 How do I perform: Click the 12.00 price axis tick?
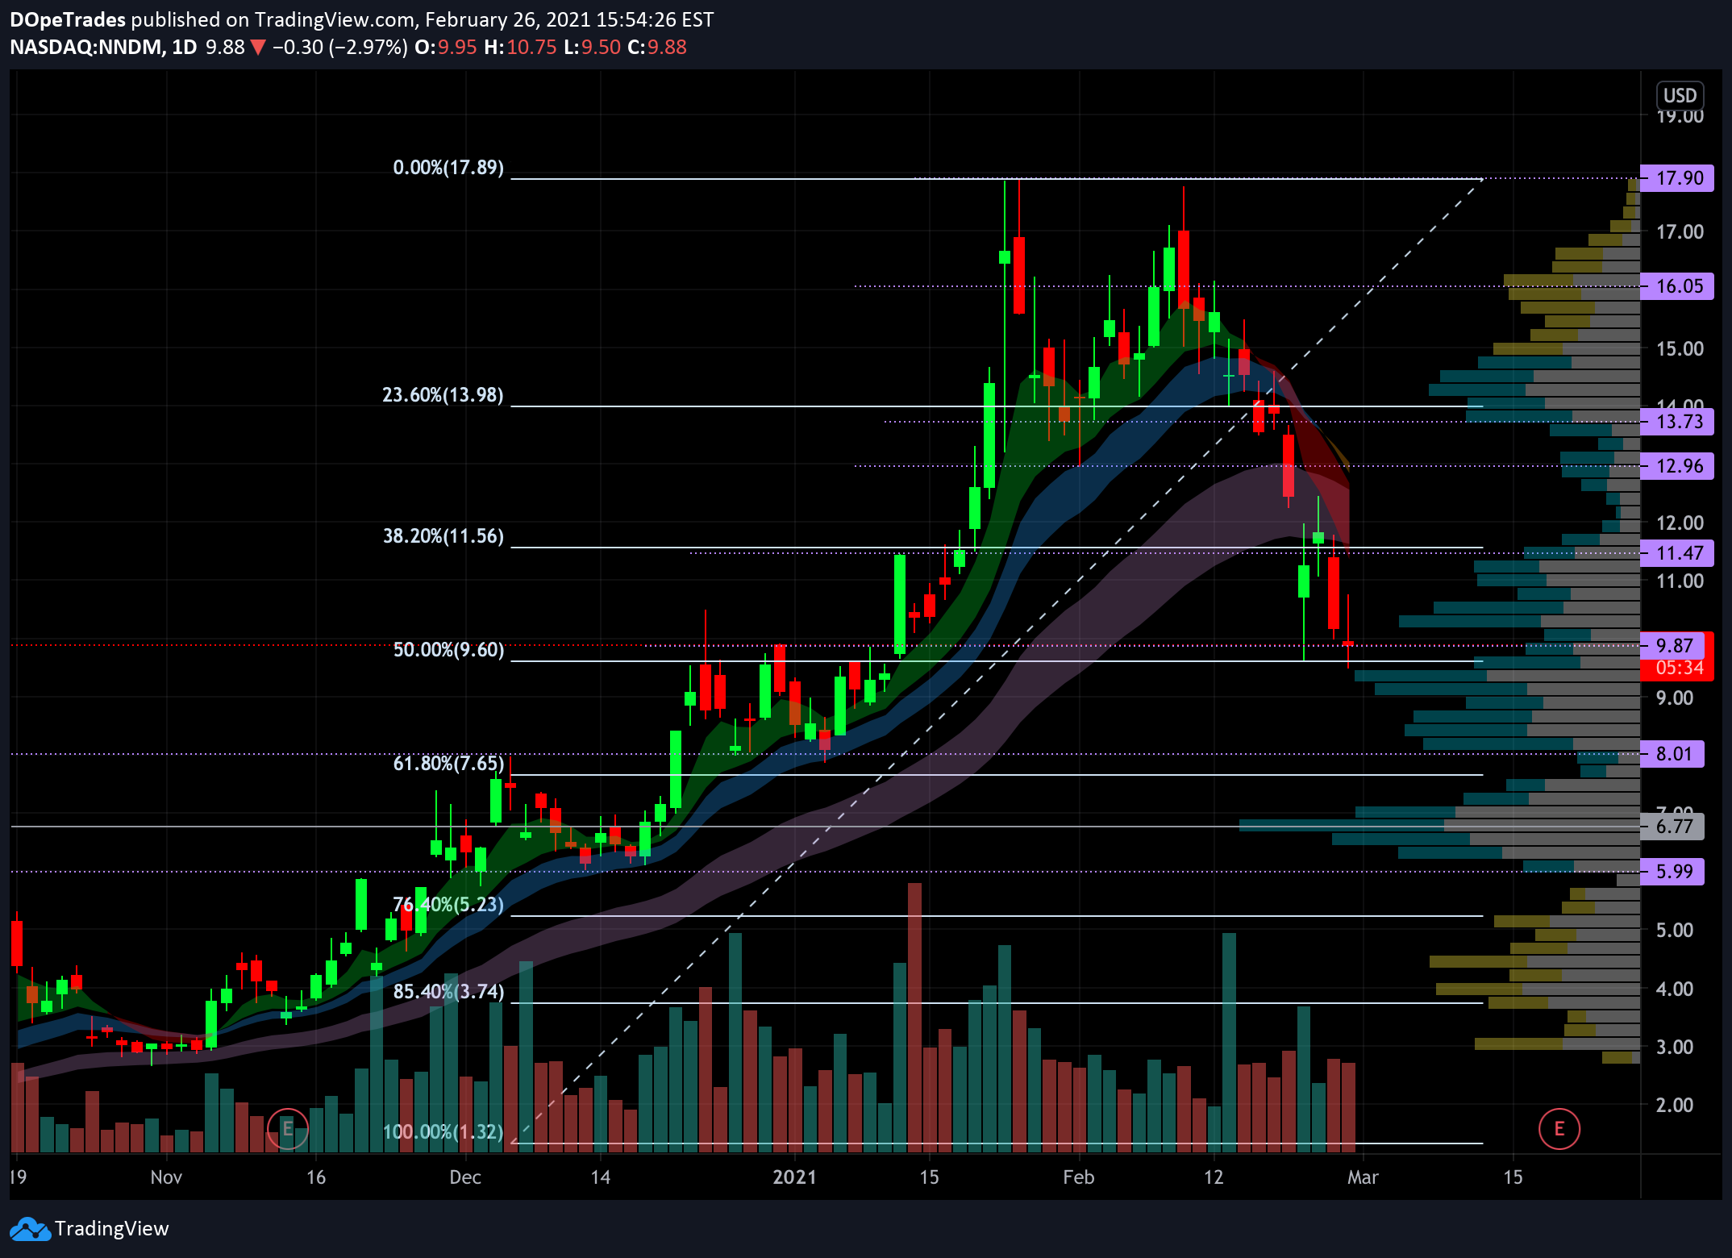click(x=1680, y=523)
